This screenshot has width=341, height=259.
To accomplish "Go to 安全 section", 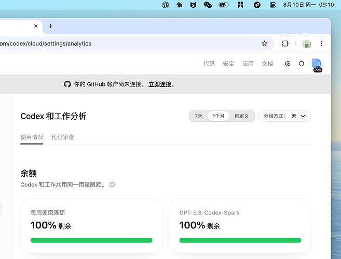I will 228,64.
